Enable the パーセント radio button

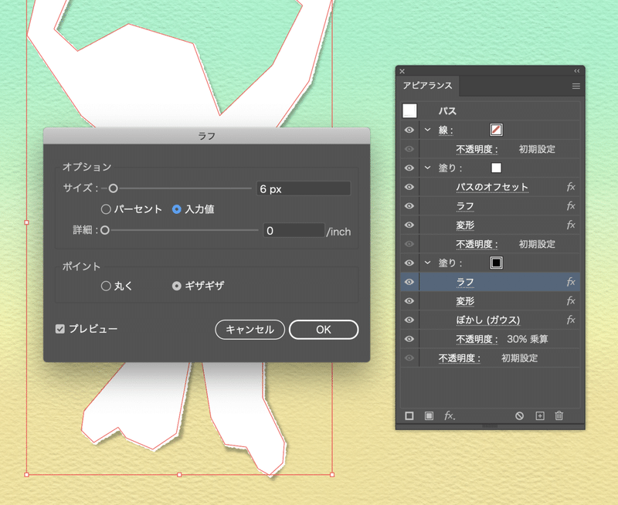[106, 207]
